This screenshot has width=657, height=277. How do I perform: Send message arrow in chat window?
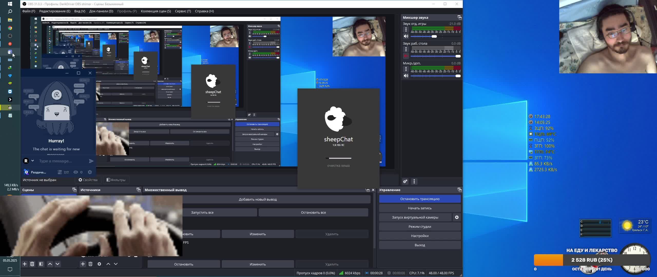[x=91, y=161]
